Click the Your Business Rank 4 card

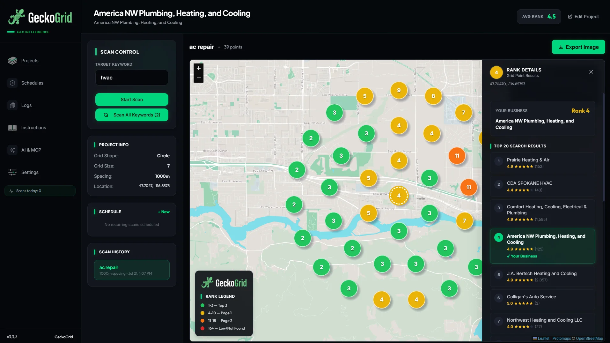[x=542, y=119]
